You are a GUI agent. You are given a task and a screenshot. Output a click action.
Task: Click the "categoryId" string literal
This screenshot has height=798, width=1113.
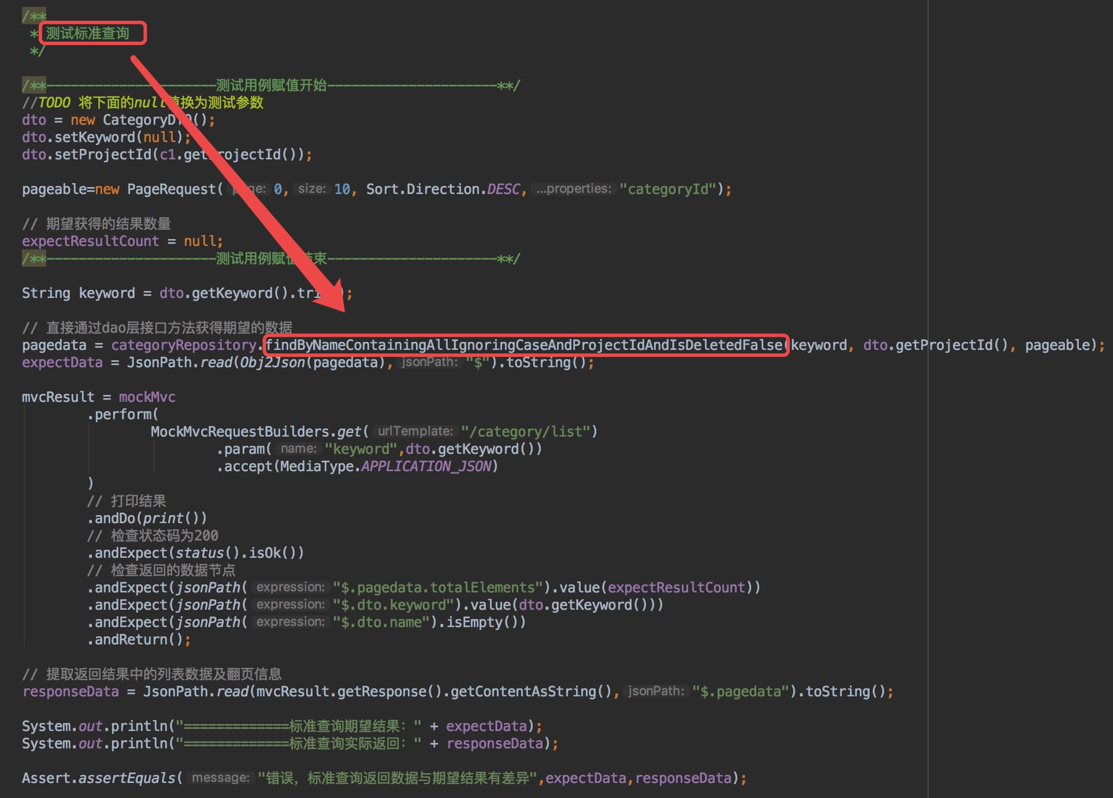[667, 189]
